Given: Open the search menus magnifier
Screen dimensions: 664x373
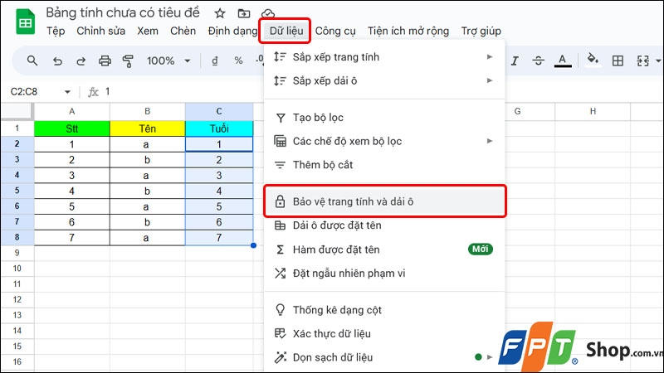Looking at the screenshot, I should tap(32, 61).
